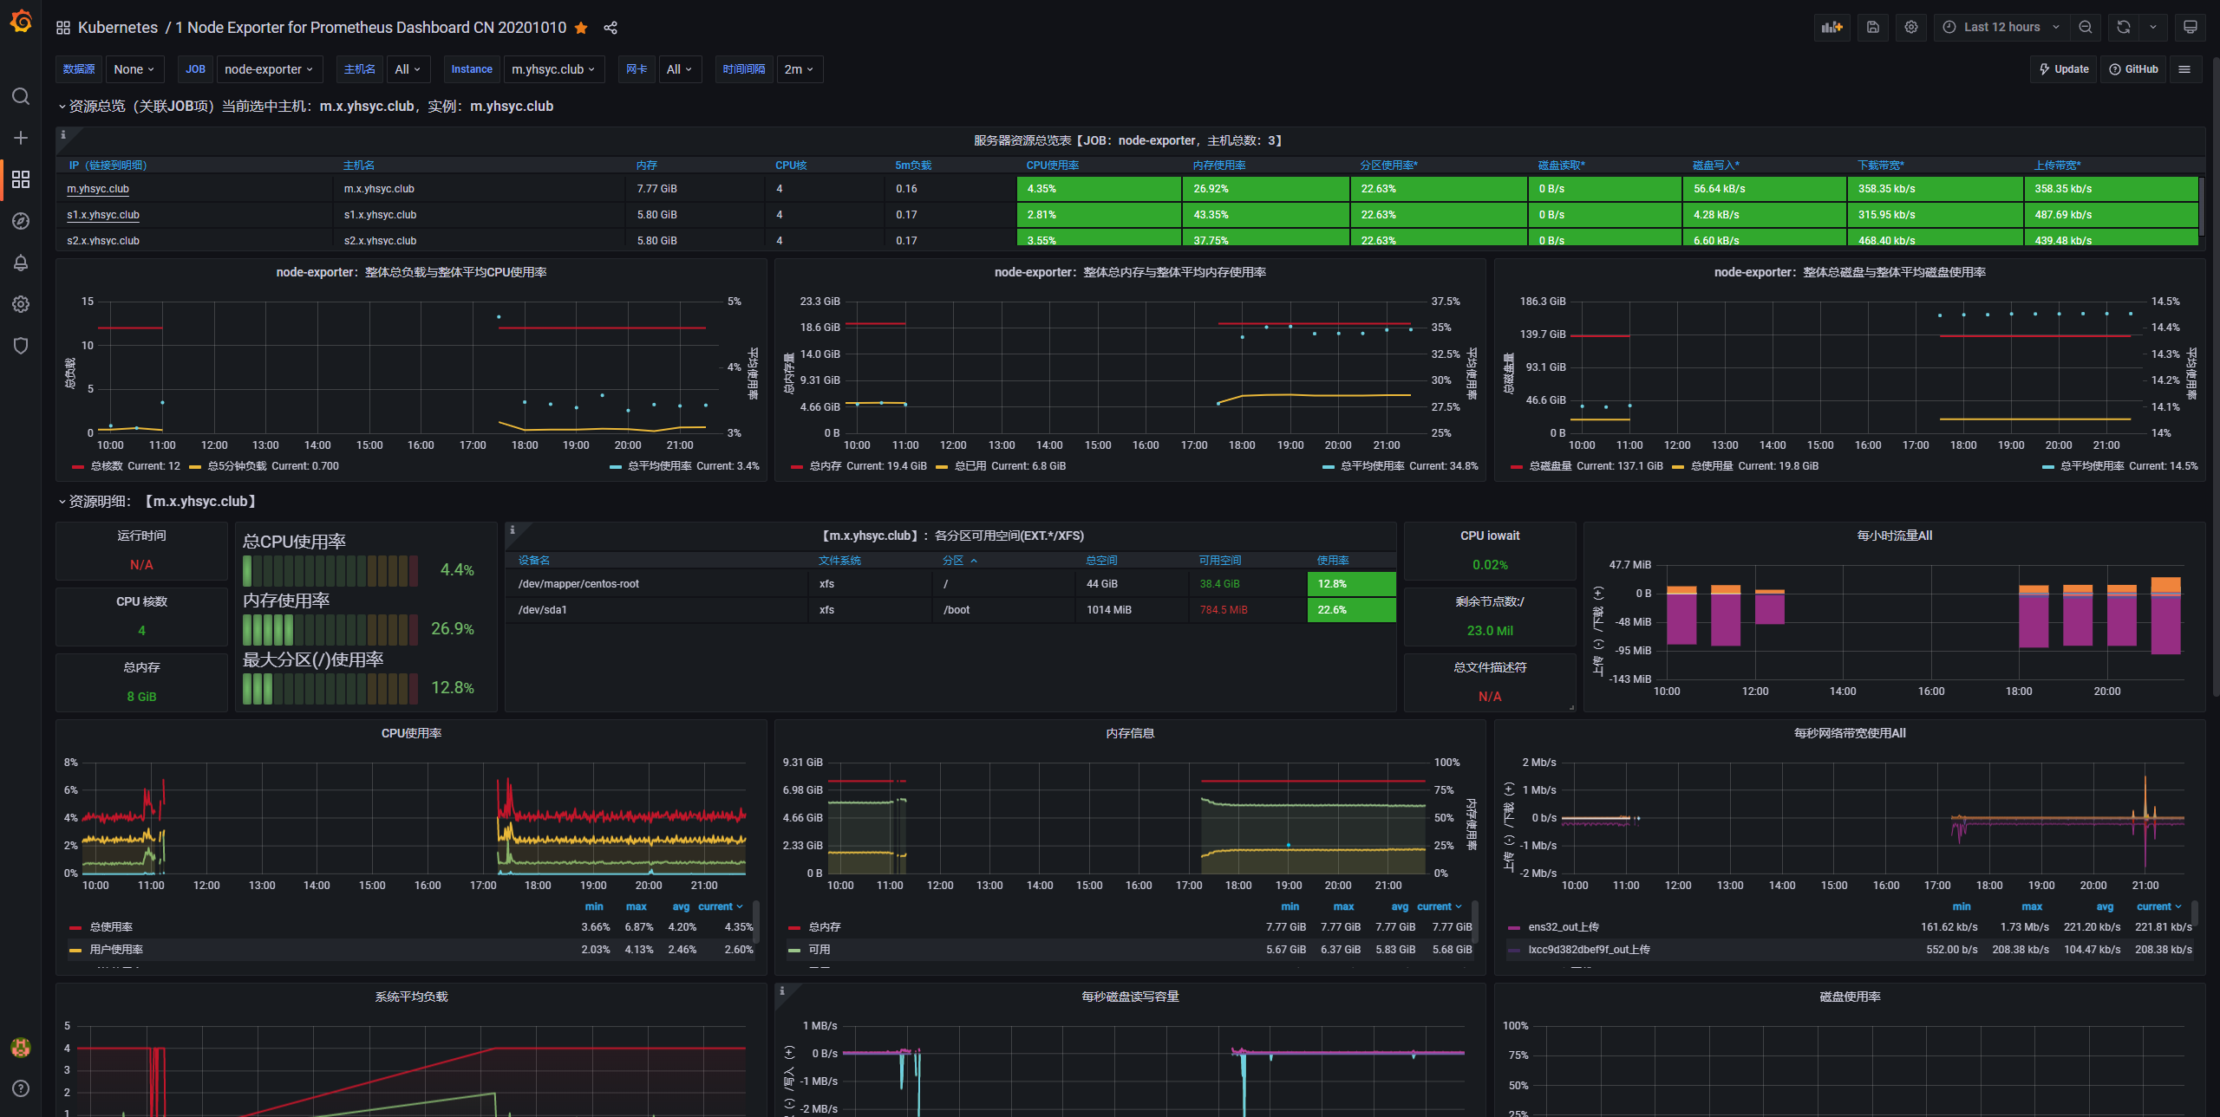Image resolution: width=2220 pixels, height=1117 pixels.
Task: Click the Update button
Action: point(2063,69)
